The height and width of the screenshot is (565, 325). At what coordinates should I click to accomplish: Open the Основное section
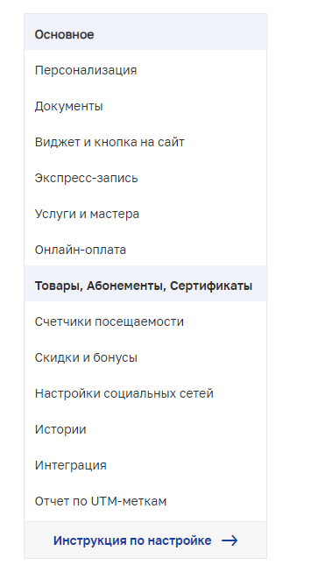(145, 32)
